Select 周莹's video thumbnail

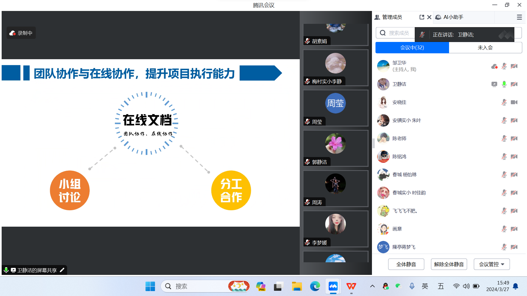[335, 108]
